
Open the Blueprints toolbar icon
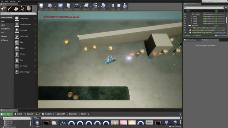86,7
